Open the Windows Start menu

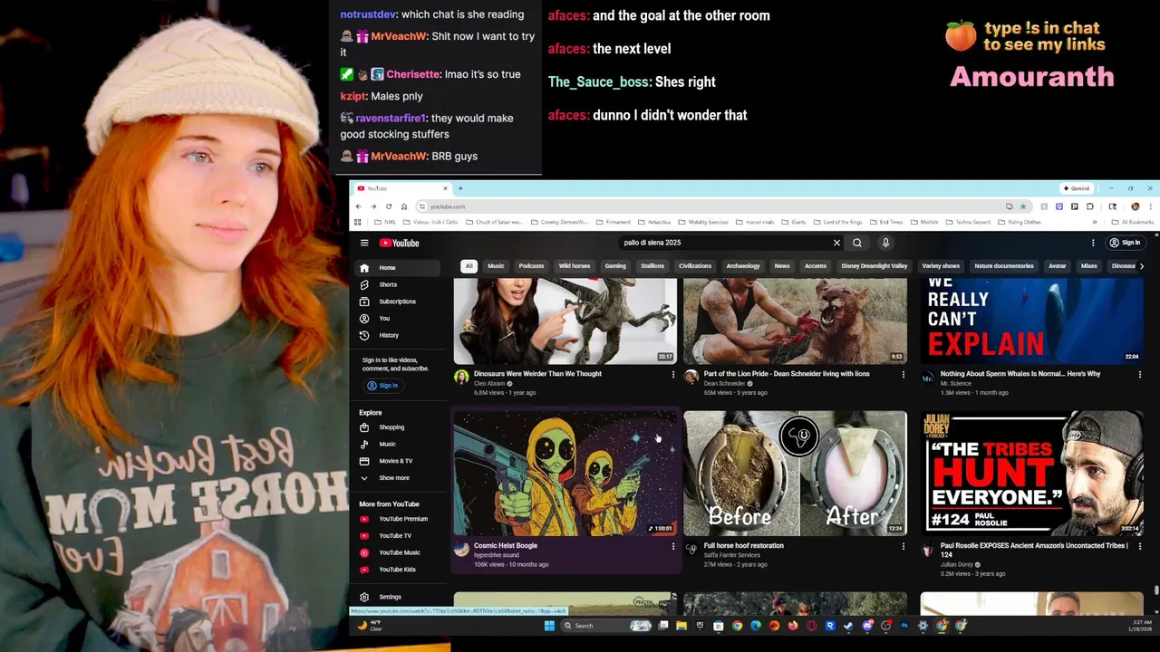coord(548,625)
